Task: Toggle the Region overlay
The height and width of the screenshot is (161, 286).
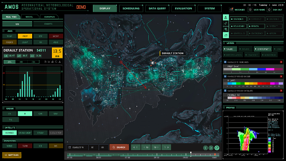Action: pos(255,26)
